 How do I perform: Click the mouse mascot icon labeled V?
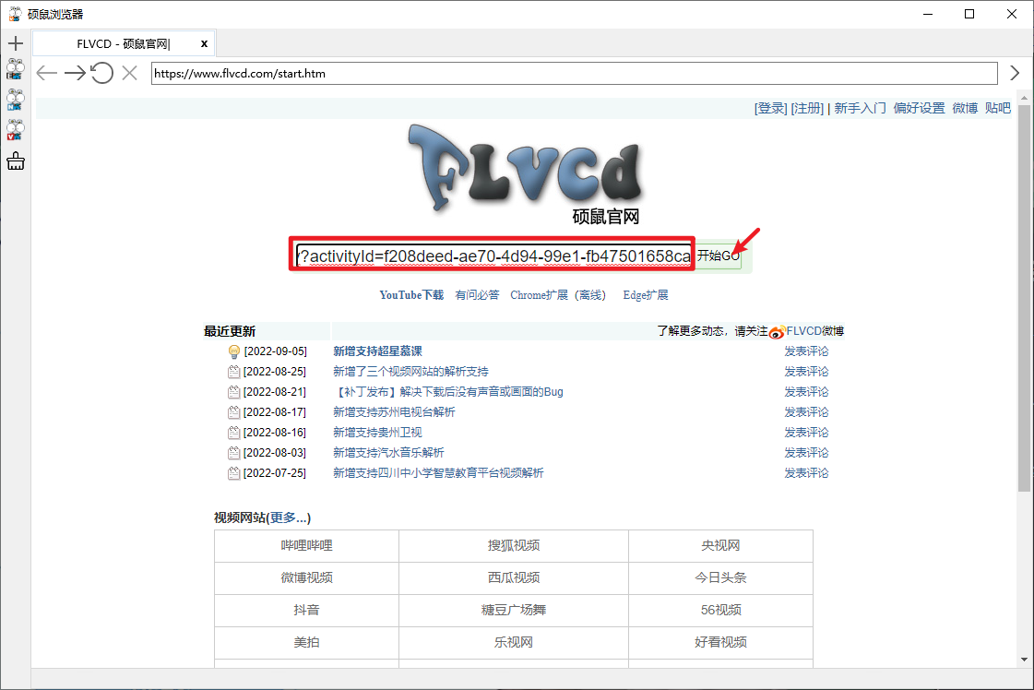pyautogui.click(x=15, y=130)
